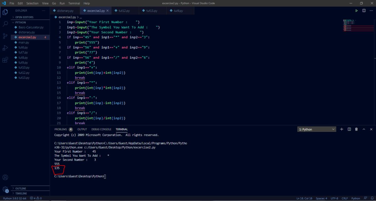Screen dimensions: 376x201
Task: Open the Edit menu
Action: point(20,3)
